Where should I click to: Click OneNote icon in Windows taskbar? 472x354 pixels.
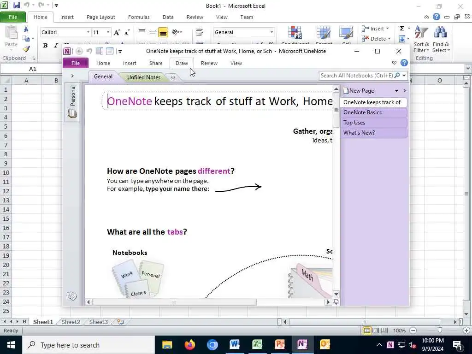(302, 344)
